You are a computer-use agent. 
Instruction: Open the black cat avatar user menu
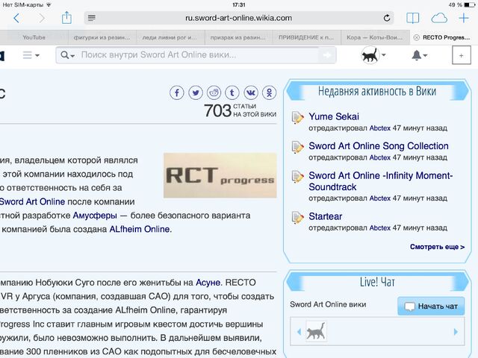coord(373,55)
